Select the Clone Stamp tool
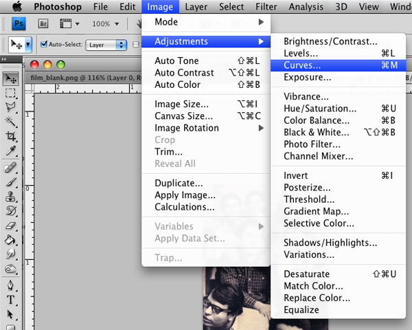 pyautogui.click(x=11, y=197)
